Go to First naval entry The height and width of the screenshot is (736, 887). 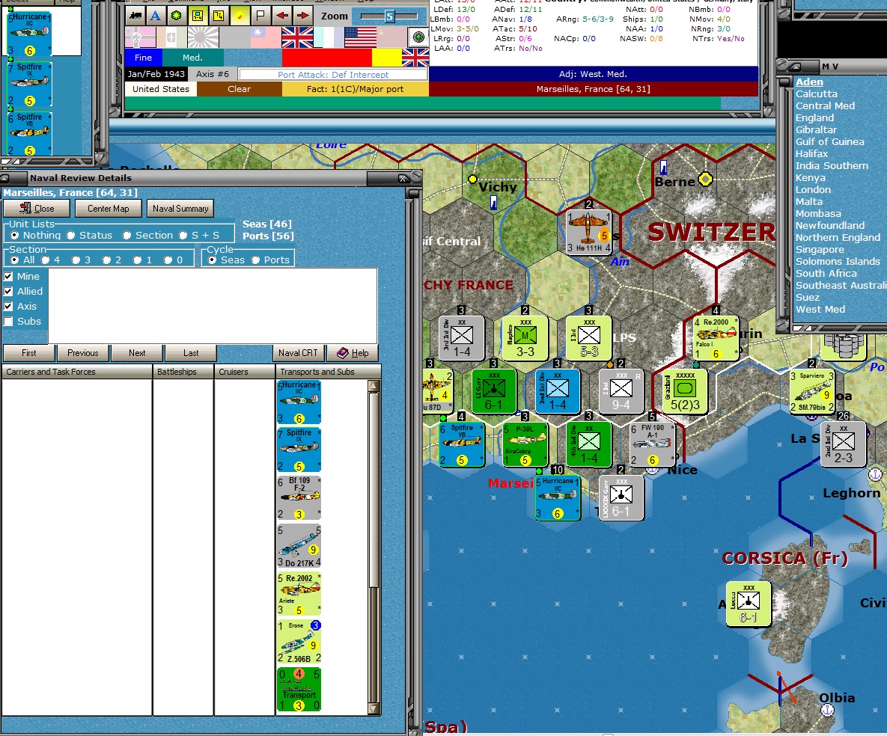[x=29, y=353]
